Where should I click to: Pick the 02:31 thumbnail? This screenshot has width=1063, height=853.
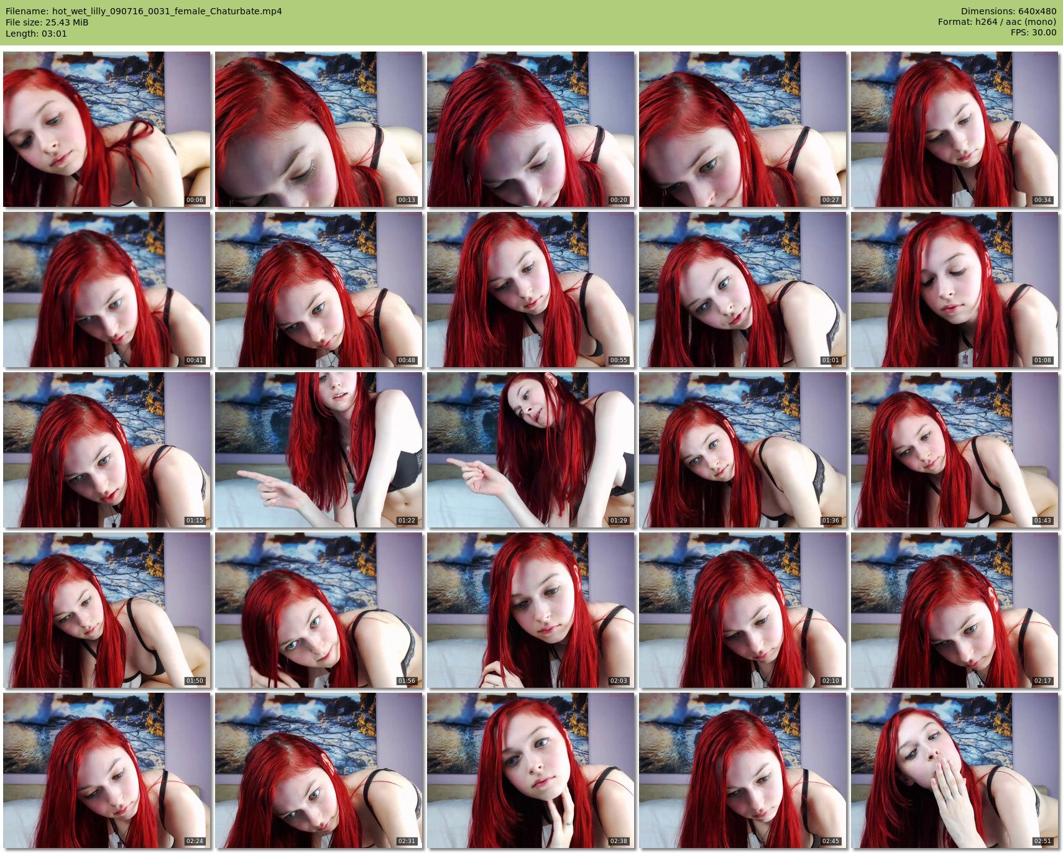(x=319, y=770)
